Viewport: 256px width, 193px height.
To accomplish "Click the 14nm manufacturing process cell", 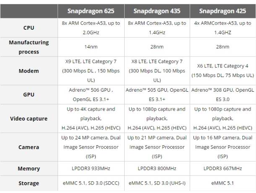I will (x=91, y=47).
